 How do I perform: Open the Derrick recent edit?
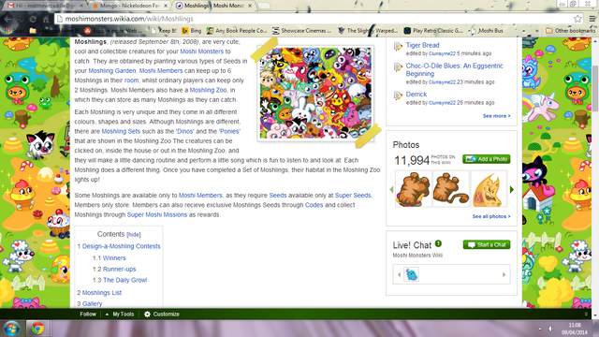point(416,94)
